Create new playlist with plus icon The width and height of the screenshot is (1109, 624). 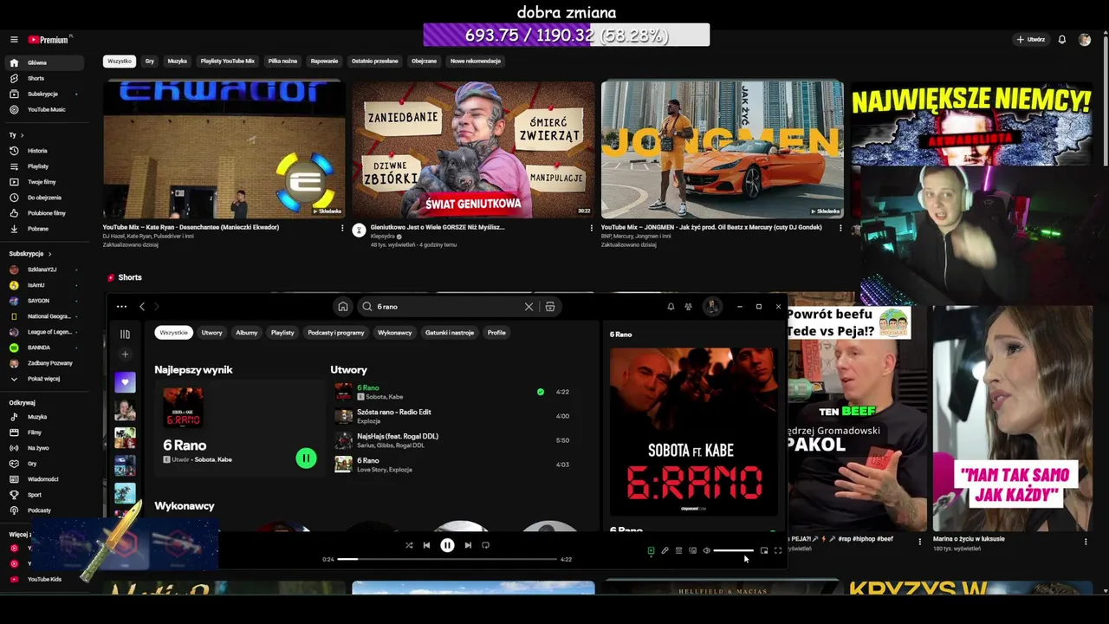pyautogui.click(x=125, y=354)
